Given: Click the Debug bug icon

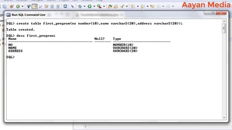Looking at the screenshot, I should click(80, 6).
